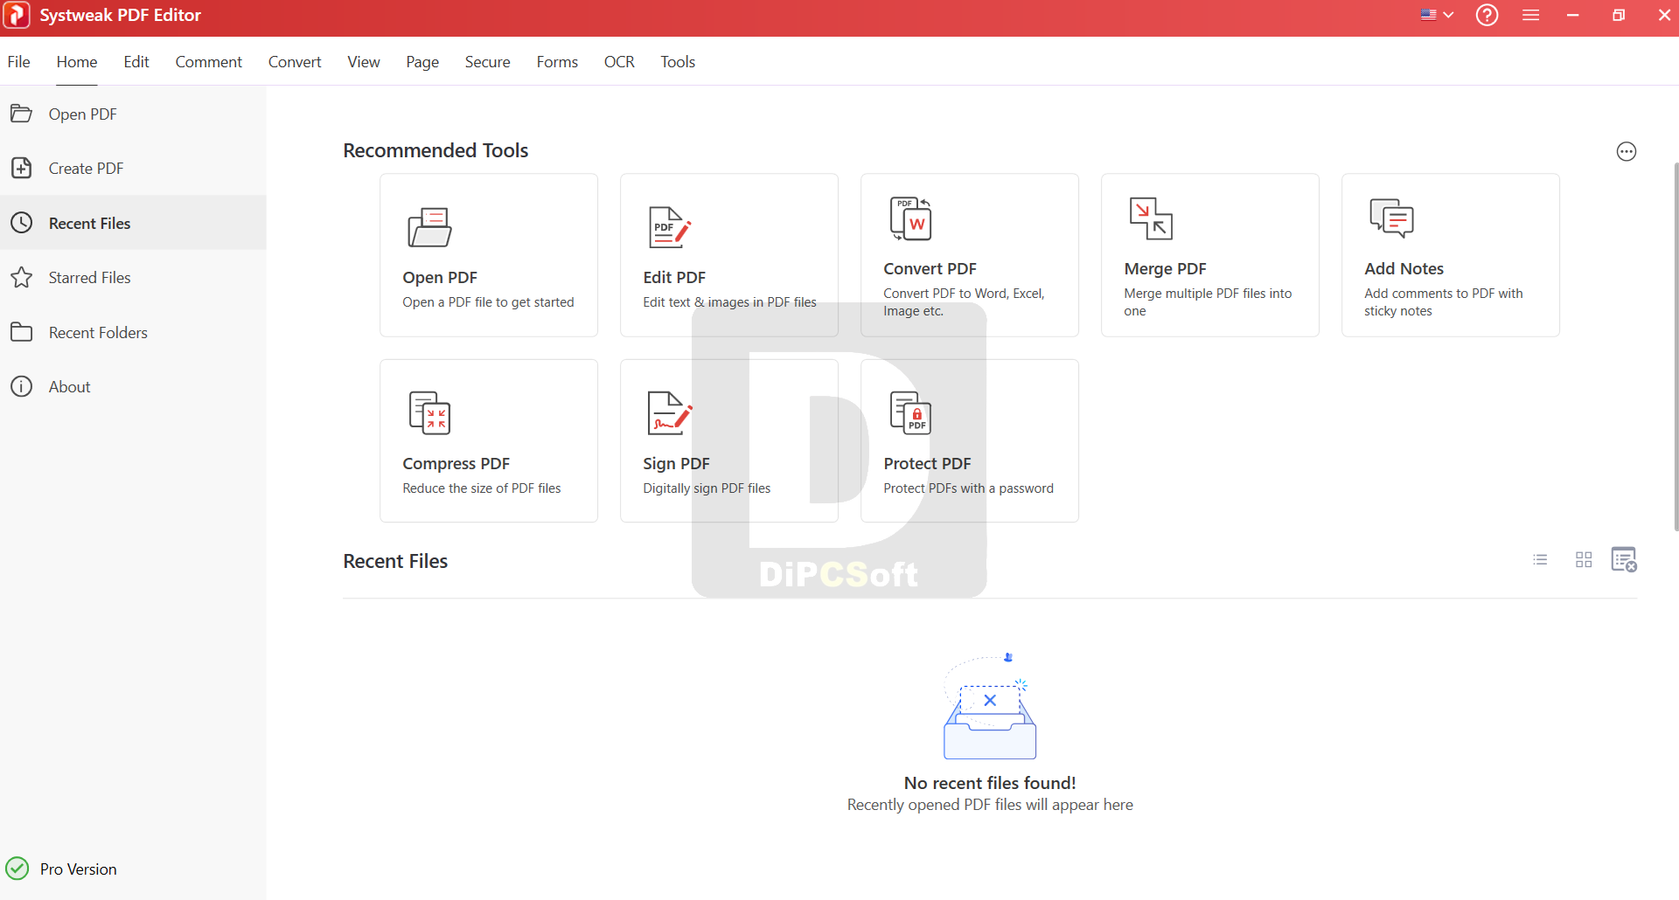The height and width of the screenshot is (900, 1679).
Task: Click 'Merge multiple PDF files into one' text
Action: [1208, 302]
